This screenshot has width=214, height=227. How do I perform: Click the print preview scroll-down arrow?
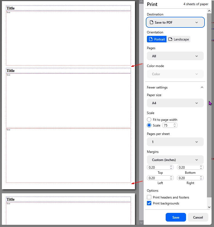point(141,222)
